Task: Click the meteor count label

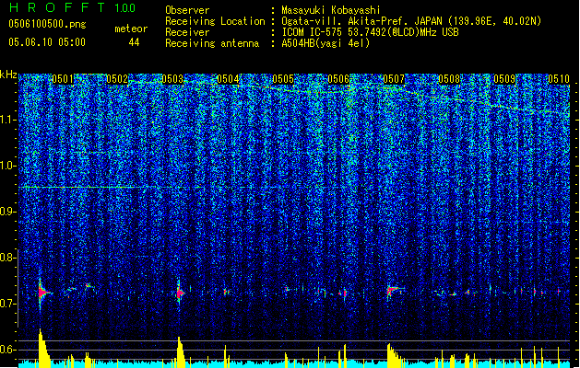Action: pyautogui.click(x=131, y=29)
